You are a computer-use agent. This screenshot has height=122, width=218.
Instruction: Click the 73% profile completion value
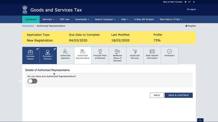[x=157, y=40]
